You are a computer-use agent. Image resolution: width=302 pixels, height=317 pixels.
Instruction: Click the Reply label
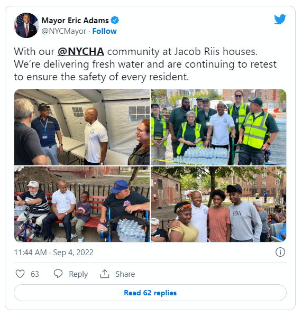pyautogui.click(x=78, y=274)
